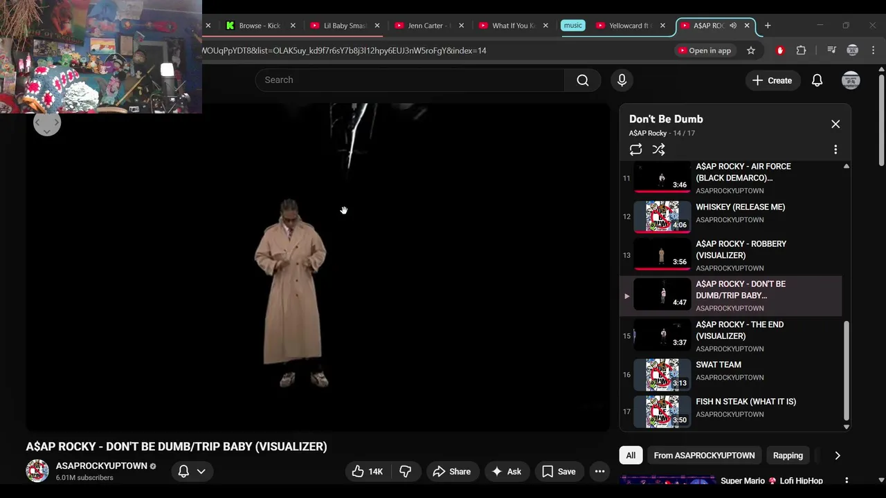Open more actions under the video
The image size is (886, 498).
click(599, 472)
